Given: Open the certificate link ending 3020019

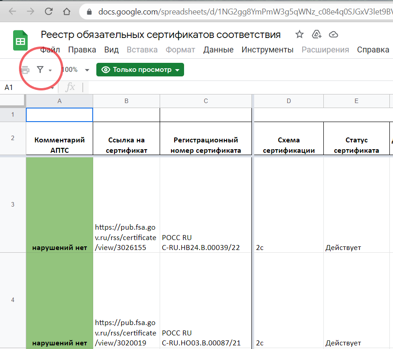Looking at the screenshot, I should 125,333.
